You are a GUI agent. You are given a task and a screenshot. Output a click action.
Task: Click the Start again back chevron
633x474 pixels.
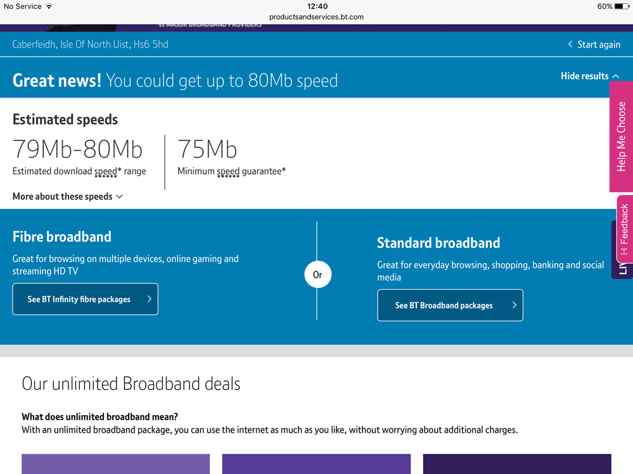coord(570,44)
